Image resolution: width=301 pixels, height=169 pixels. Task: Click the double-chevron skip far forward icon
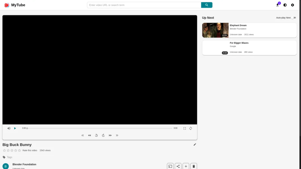point(117,135)
